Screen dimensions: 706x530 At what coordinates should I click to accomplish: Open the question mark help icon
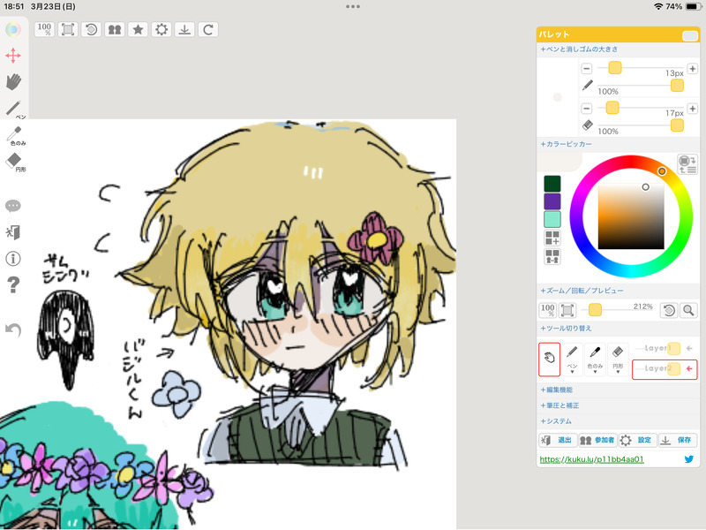(13, 284)
